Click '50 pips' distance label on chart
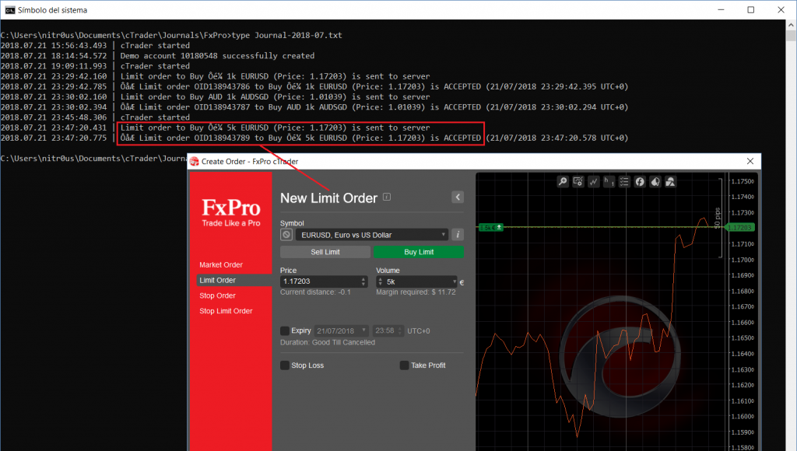The height and width of the screenshot is (451, 797). point(717,218)
